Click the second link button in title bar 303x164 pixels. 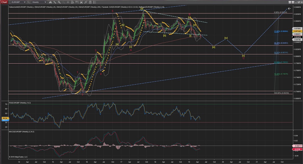(x=293, y=2)
